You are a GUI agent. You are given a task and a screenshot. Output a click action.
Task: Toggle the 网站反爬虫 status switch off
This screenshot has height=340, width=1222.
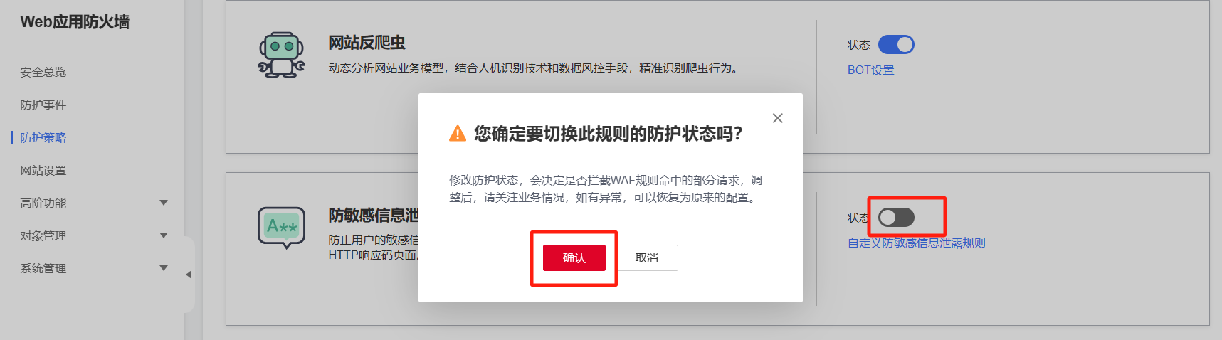click(896, 45)
